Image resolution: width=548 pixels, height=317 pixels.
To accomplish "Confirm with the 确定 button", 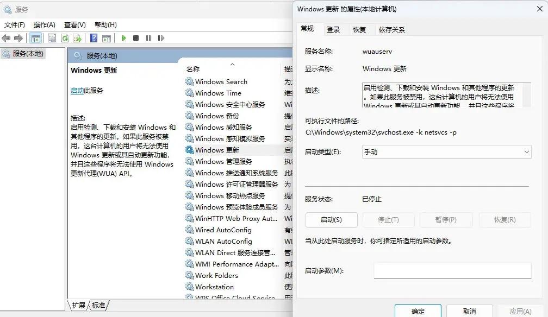I will 418,311.
